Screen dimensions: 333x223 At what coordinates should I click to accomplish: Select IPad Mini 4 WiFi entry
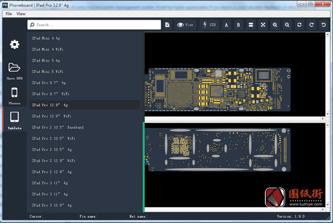coord(85,49)
